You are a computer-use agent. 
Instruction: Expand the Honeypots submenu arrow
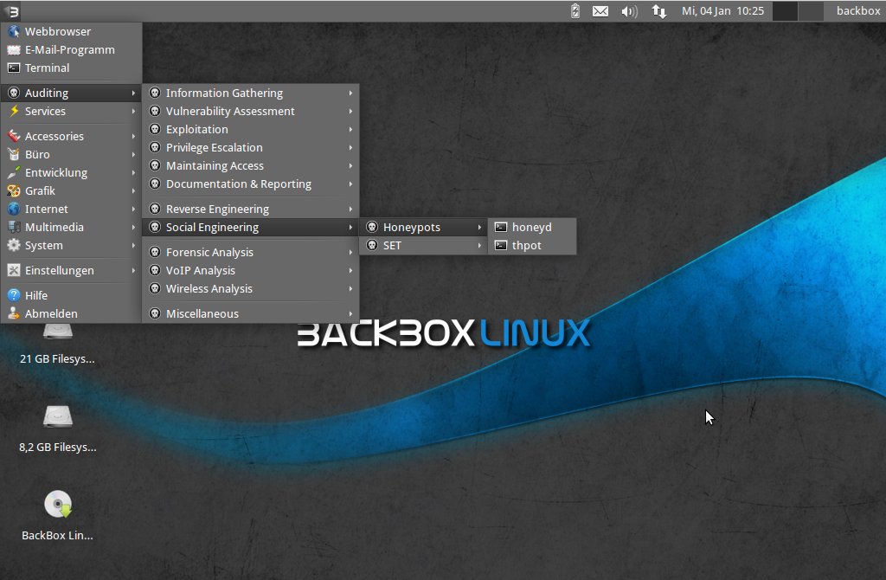coord(479,228)
